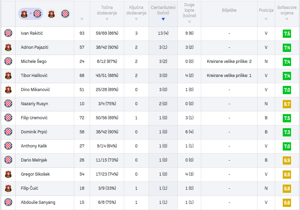Filter by Sarajevo team crest only
The width and height of the screenshot is (300, 210).
[51, 14]
